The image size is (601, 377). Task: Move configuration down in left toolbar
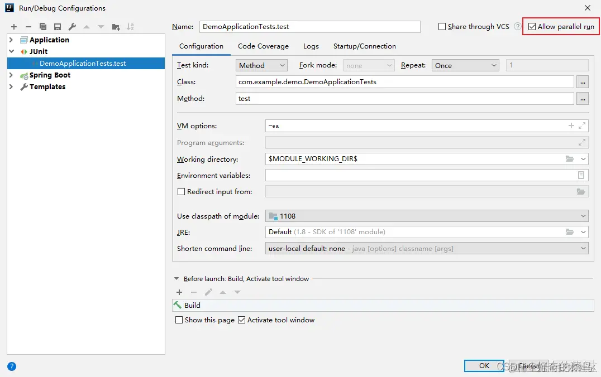click(x=101, y=27)
